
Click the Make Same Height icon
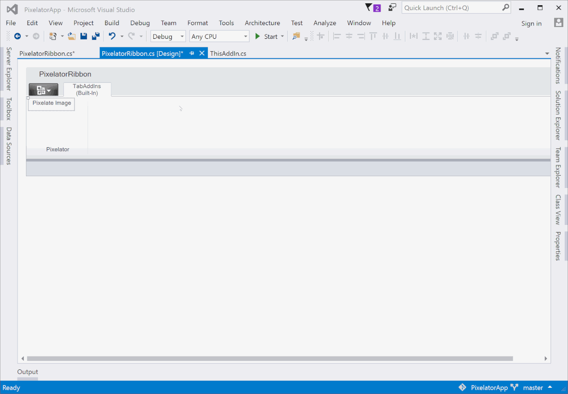[426, 36]
